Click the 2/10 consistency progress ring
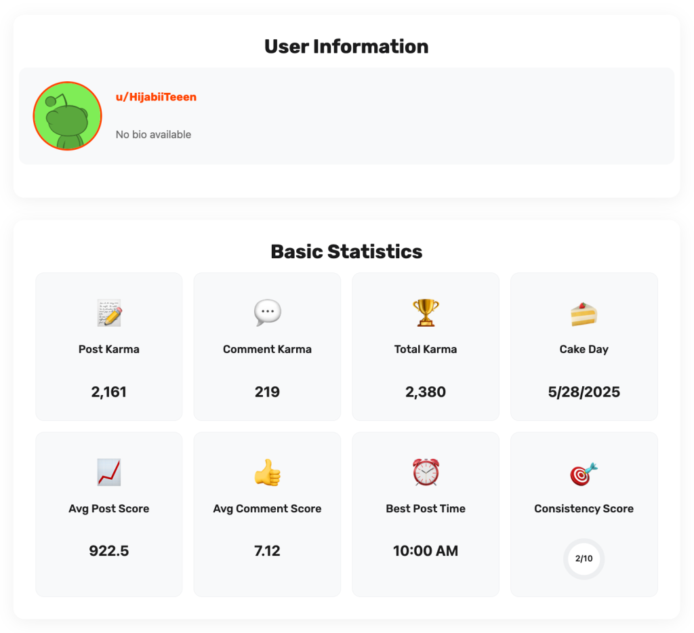Viewport: 694px width, 633px height. click(x=584, y=559)
